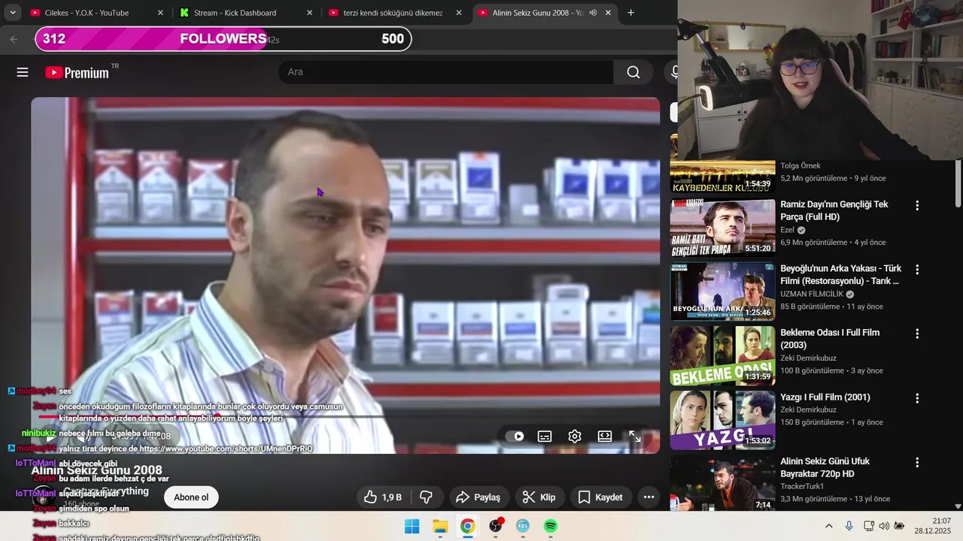Viewport: 963px width, 541px height.
Task: Open Alinin Sekiz Günü Ufuk Bayraktar video
Action: point(825,467)
